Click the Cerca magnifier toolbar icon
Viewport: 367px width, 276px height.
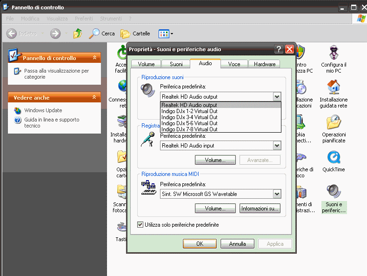point(94,34)
